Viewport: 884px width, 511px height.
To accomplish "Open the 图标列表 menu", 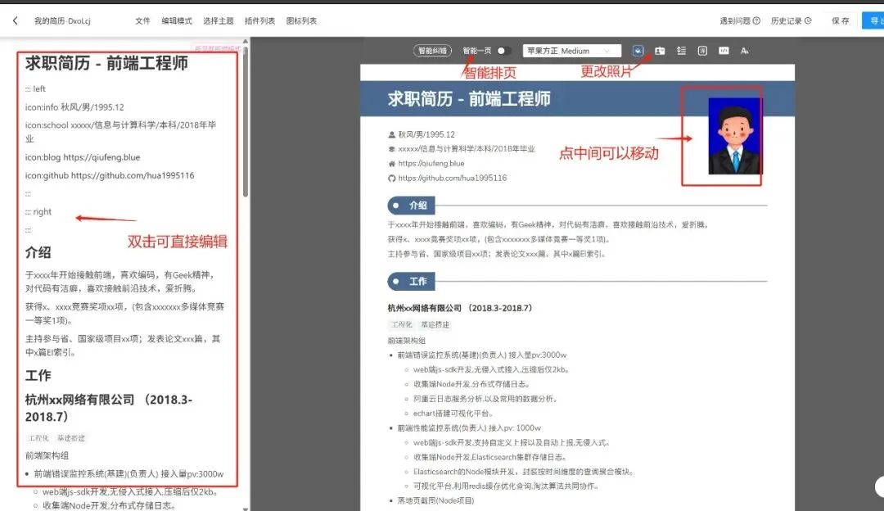I will click(x=301, y=20).
